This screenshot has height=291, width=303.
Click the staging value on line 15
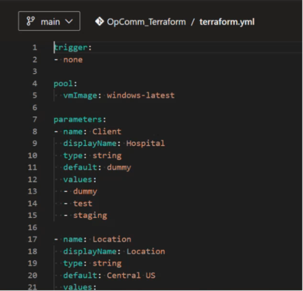90,215
